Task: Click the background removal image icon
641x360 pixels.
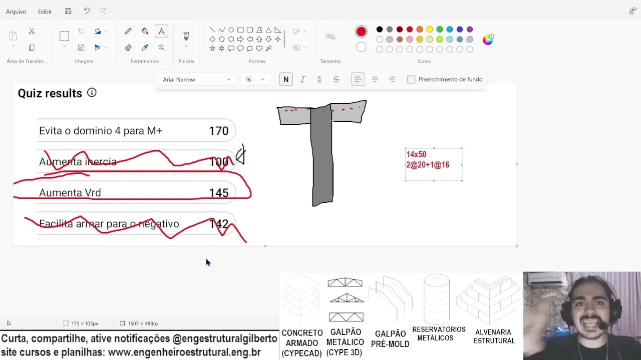Action: pyautogui.click(x=81, y=47)
